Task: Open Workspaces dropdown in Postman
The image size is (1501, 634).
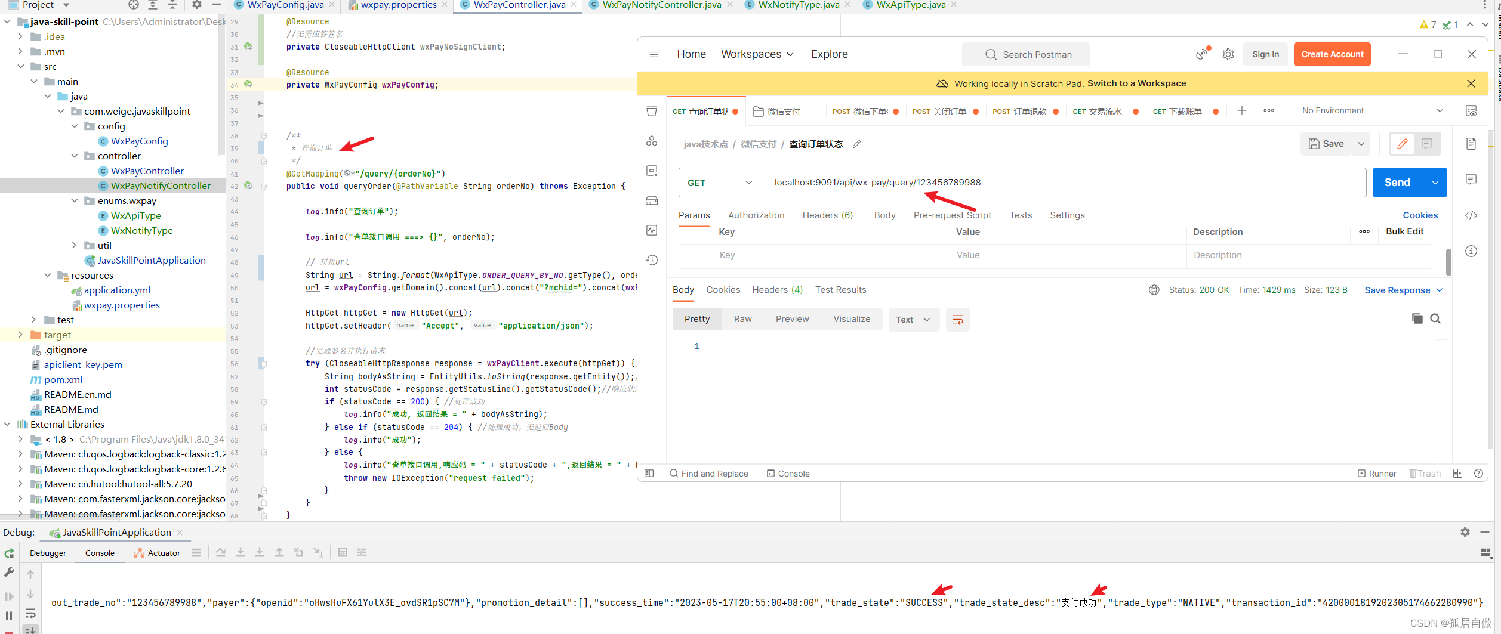Action: pyautogui.click(x=757, y=54)
